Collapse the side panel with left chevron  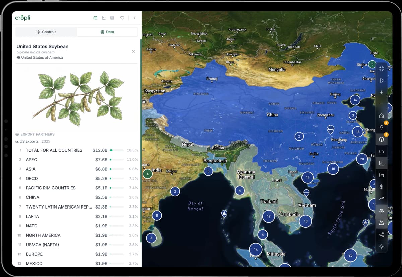coord(134,18)
